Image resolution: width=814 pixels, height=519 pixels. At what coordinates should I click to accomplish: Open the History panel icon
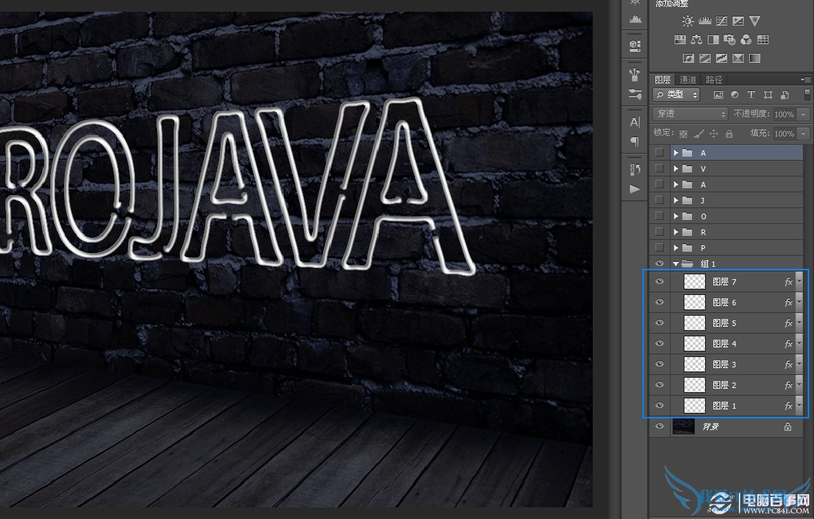click(x=635, y=169)
